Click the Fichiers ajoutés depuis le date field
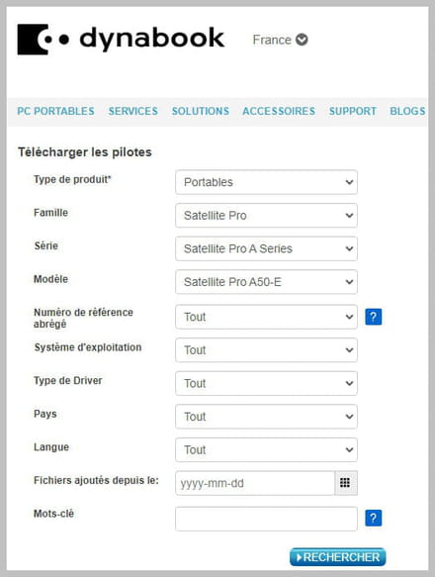 (x=255, y=483)
